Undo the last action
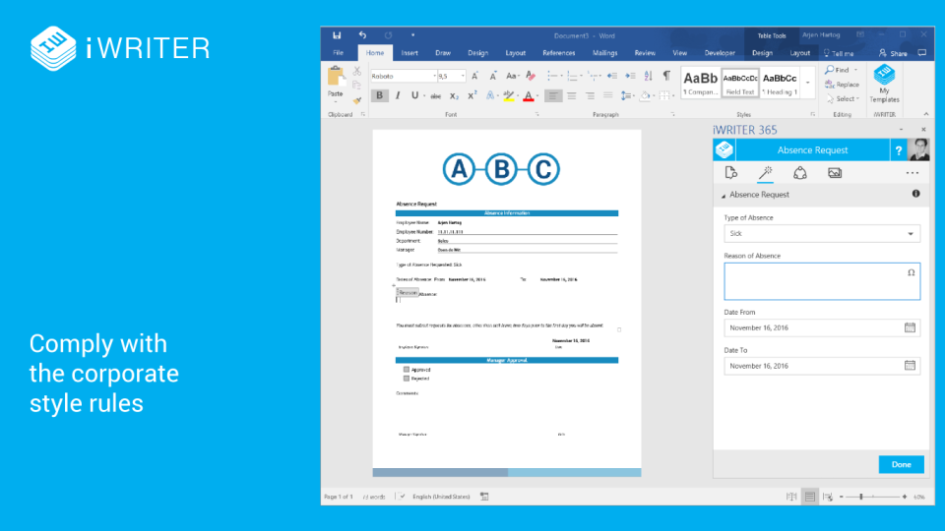Image resolution: width=945 pixels, height=531 pixels. (362, 35)
